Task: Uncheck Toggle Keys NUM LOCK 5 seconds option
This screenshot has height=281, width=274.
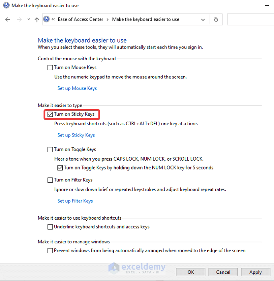Action: coord(60,168)
